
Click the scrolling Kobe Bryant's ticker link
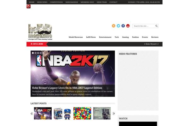152,44
